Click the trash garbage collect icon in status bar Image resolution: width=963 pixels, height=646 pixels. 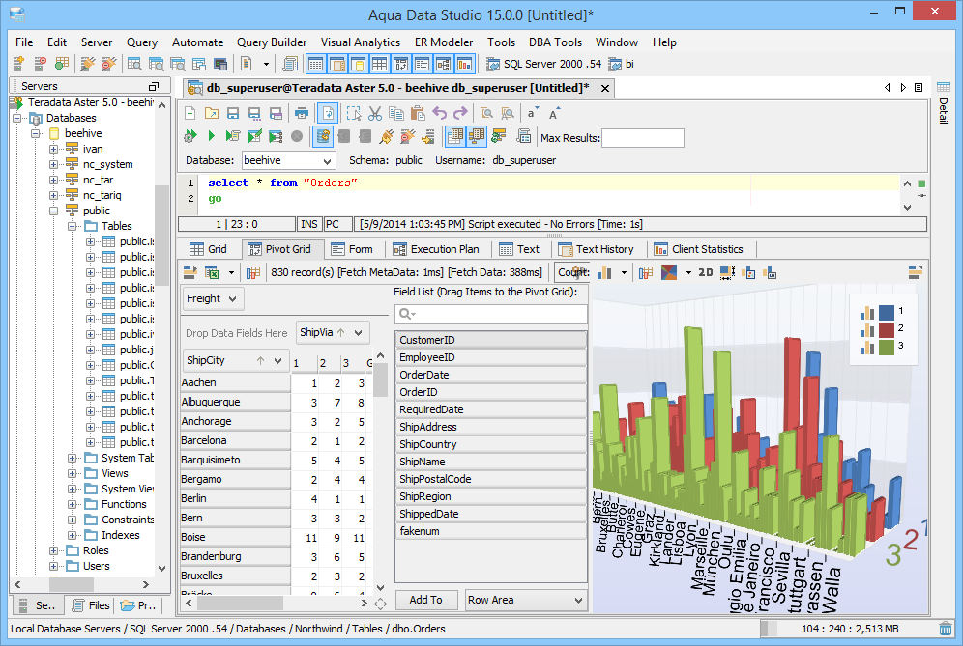[x=946, y=629]
